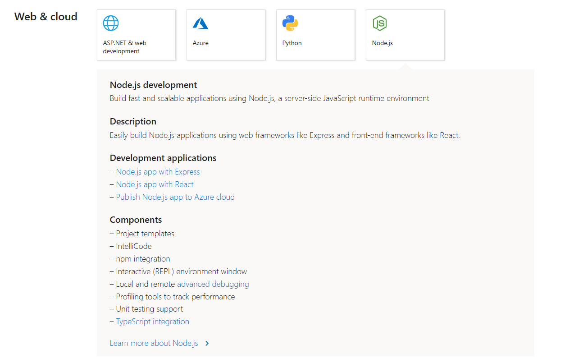Click the Learn more about Node.js link
The height and width of the screenshot is (363, 565).
click(154, 343)
